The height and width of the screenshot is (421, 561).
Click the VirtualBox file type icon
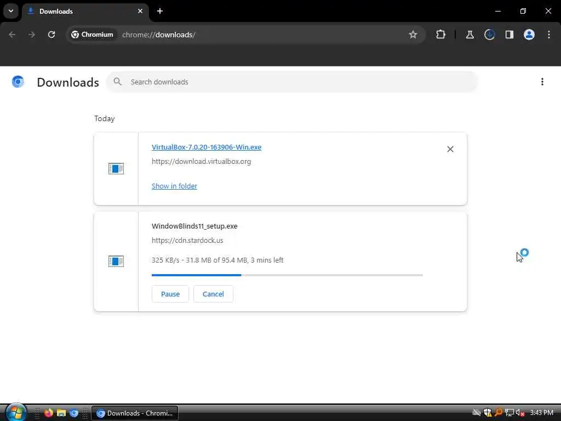(116, 169)
